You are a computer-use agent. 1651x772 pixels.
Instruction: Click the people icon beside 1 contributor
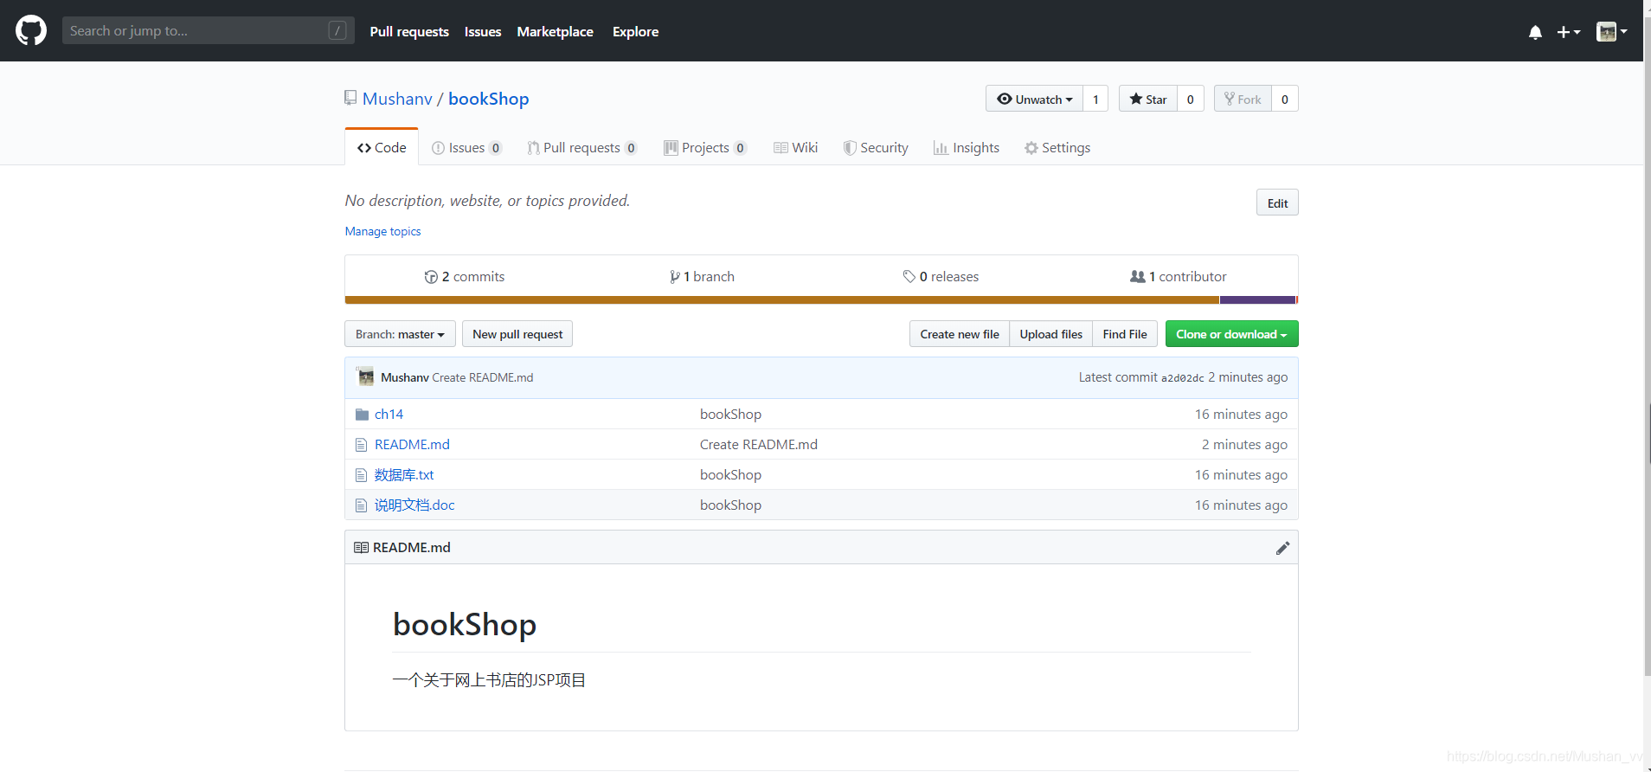tap(1138, 277)
